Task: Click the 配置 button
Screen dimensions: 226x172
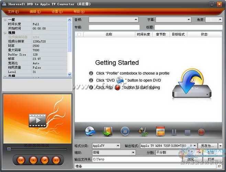Action: 213,152
